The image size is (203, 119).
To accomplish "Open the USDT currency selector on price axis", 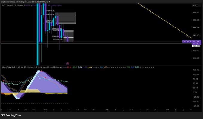I will coord(195,5).
